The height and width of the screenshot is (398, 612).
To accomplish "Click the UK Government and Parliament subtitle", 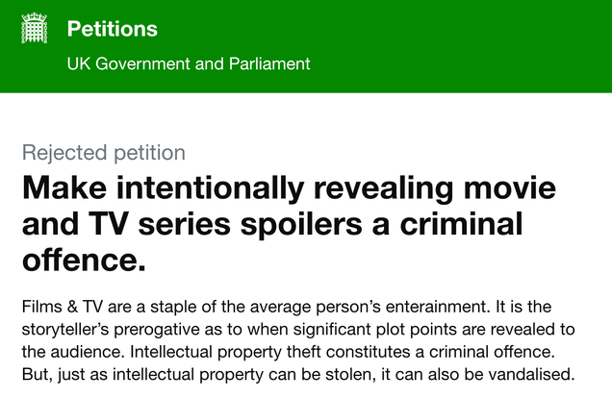I will [189, 63].
